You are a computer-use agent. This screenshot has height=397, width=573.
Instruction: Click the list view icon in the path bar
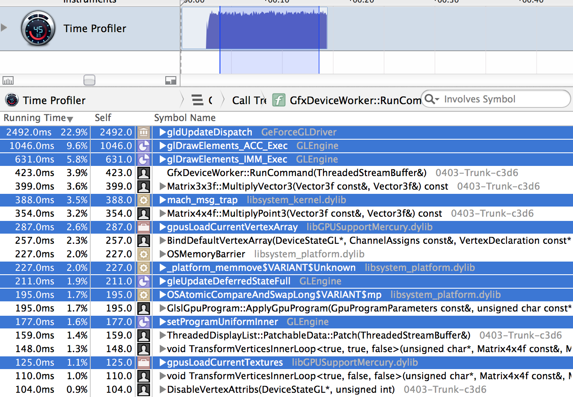tap(197, 100)
